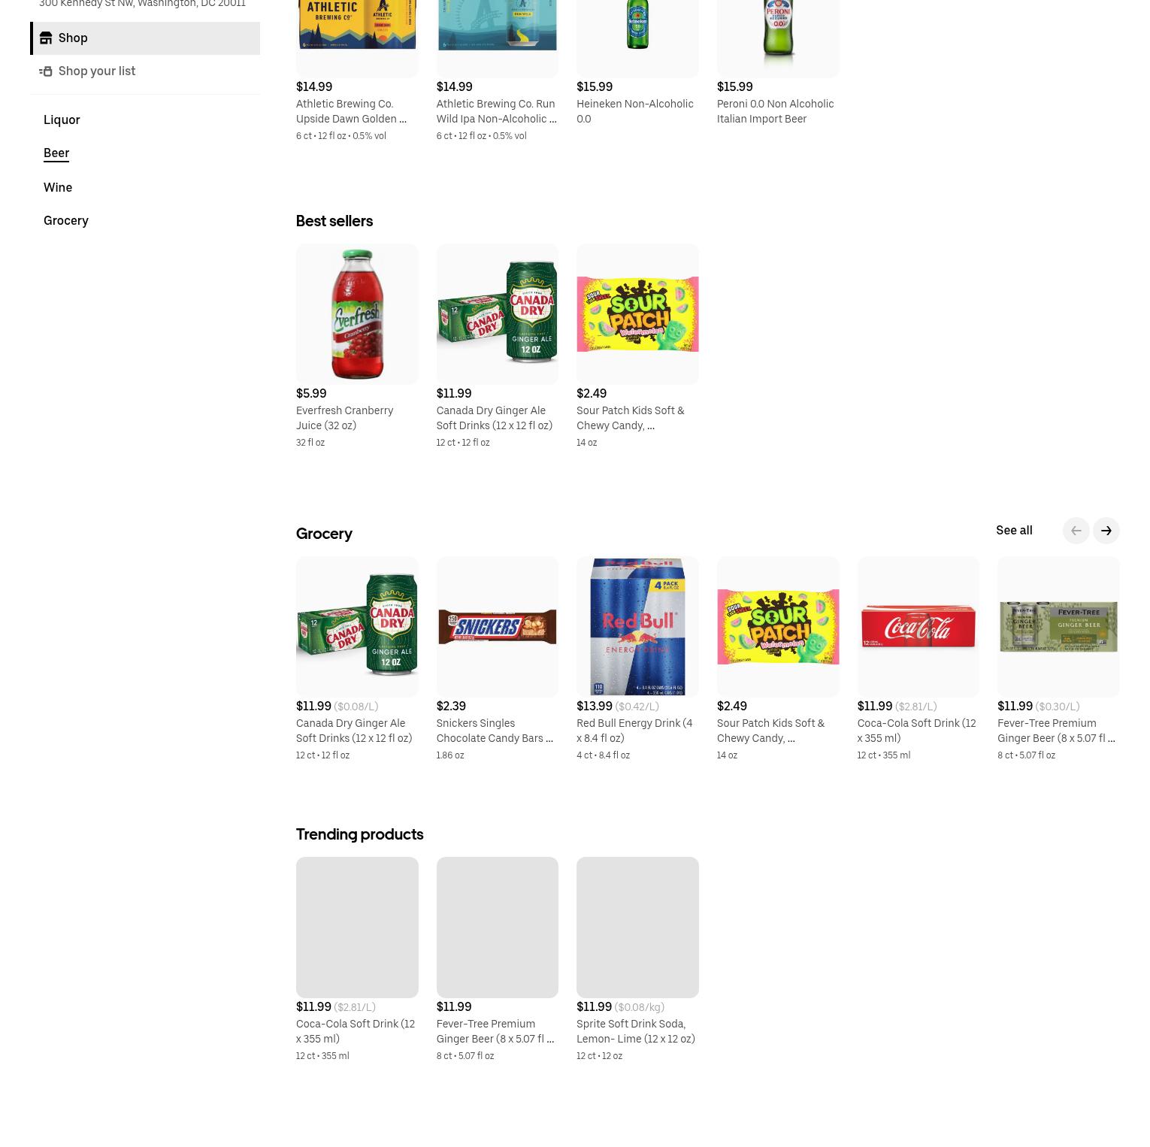Click Heineken Non-Alcoholic 0.0 product name
The width and height of the screenshot is (1150, 1147).
pos(635,111)
